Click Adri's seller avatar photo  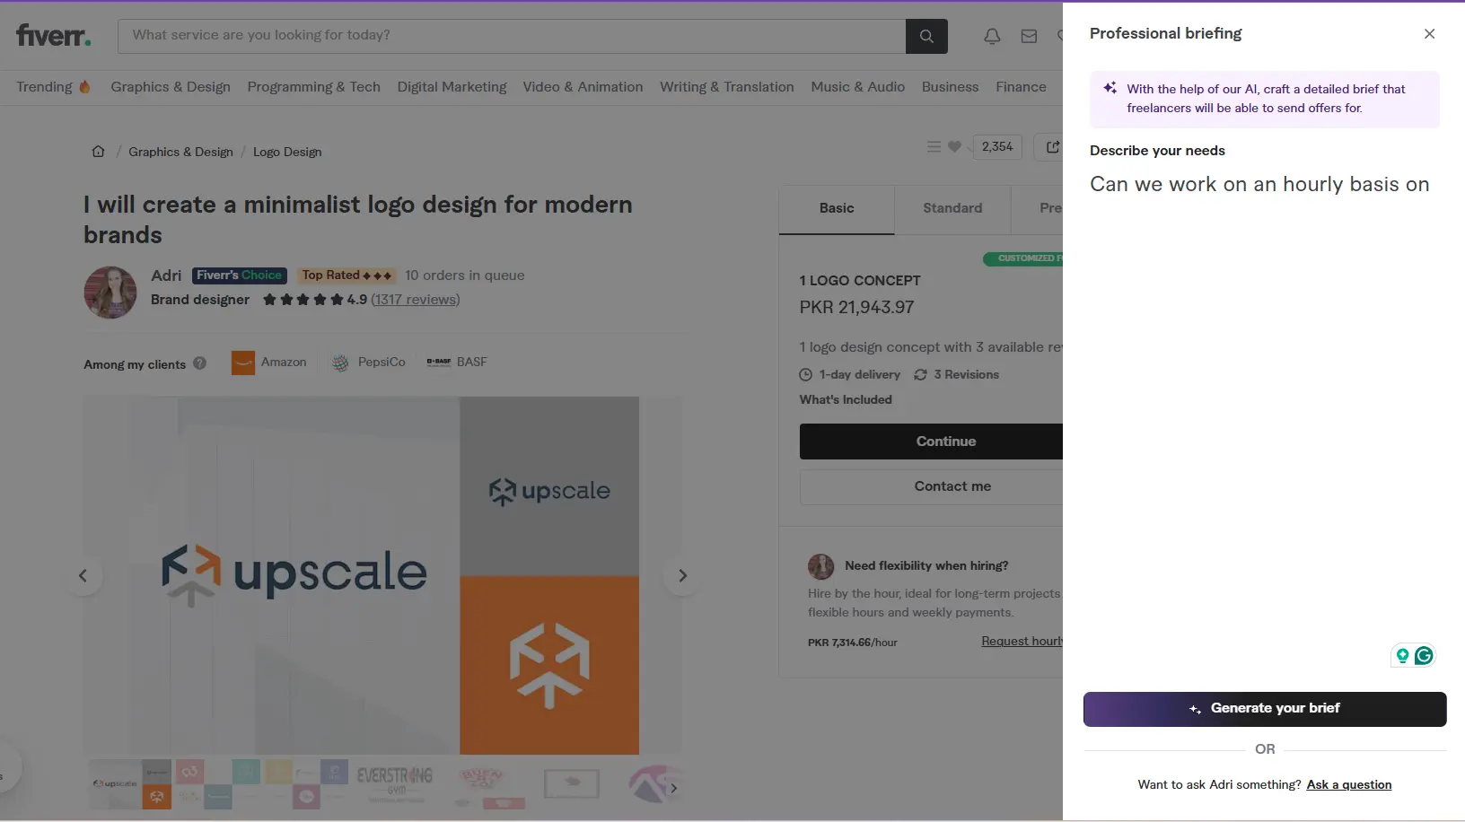click(x=110, y=293)
